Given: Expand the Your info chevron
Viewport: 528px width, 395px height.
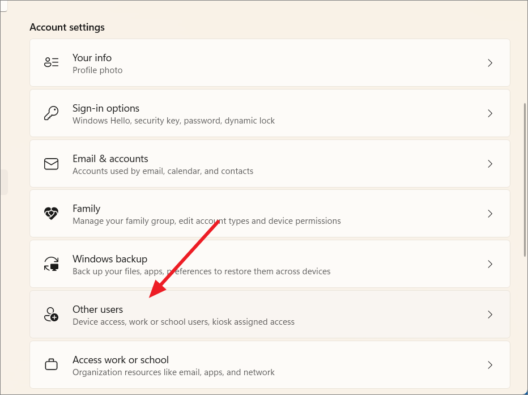Looking at the screenshot, I should click(490, 63).
